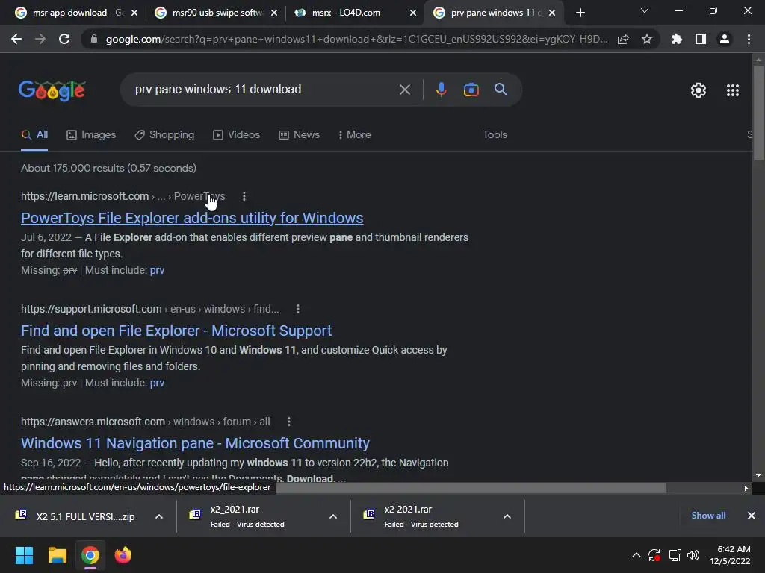Bookmark this page with star icon
This screenshot has width=765, height=573.
click(647, 39)
